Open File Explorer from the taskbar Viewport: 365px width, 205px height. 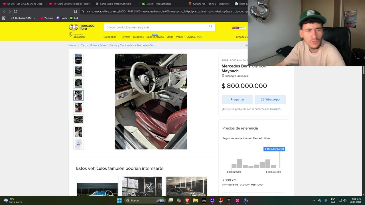click(196, 200)
